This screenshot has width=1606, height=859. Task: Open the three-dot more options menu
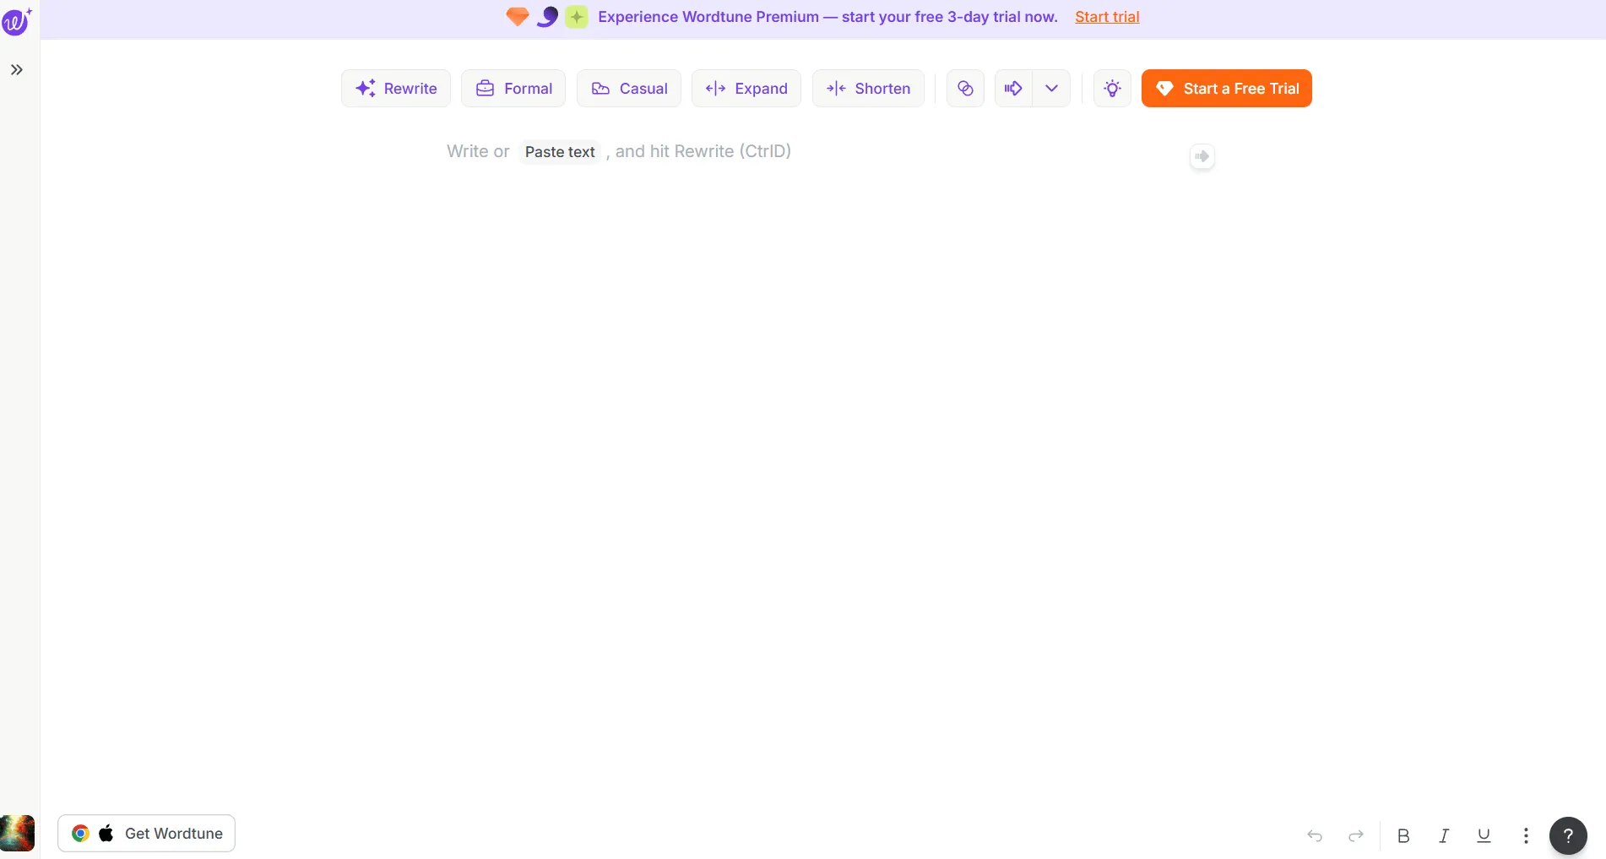[x=1526, y=835]
